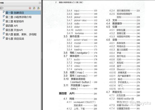Click the 4.5 位置 heading
This screenshot has height=110, width=155.
point(123,27)
